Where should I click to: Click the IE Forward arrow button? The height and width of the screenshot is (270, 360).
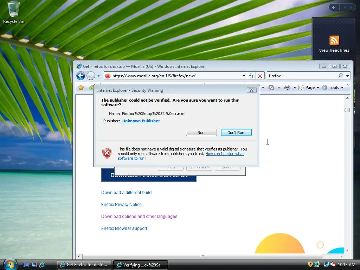(91, 76)
